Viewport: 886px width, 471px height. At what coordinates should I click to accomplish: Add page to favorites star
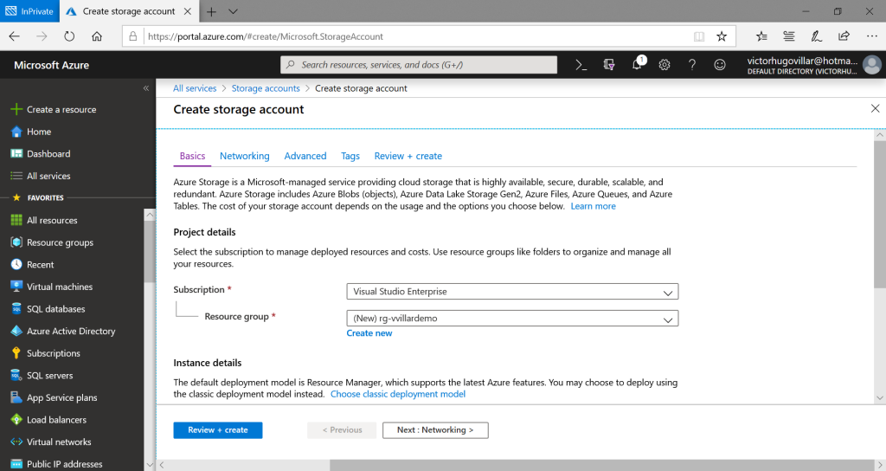pyautogui.click(x=722, y=36)
